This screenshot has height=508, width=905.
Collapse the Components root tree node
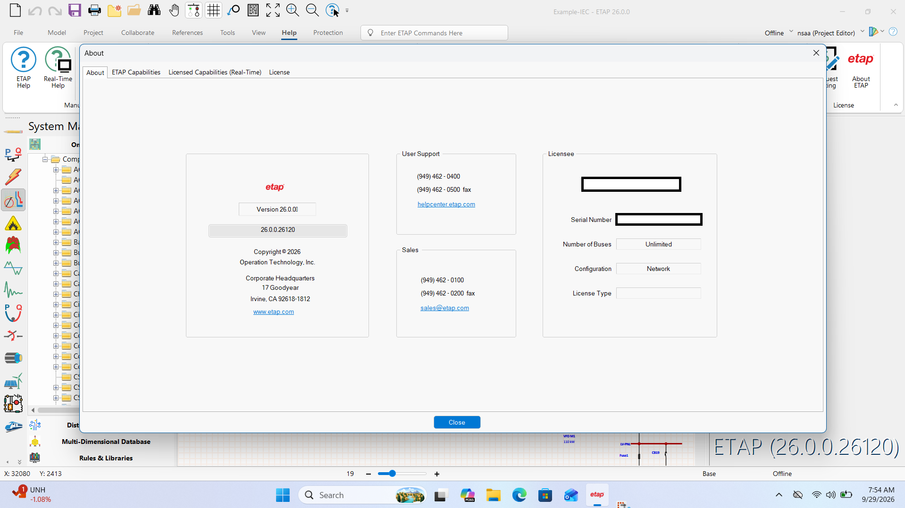(45, 159)
